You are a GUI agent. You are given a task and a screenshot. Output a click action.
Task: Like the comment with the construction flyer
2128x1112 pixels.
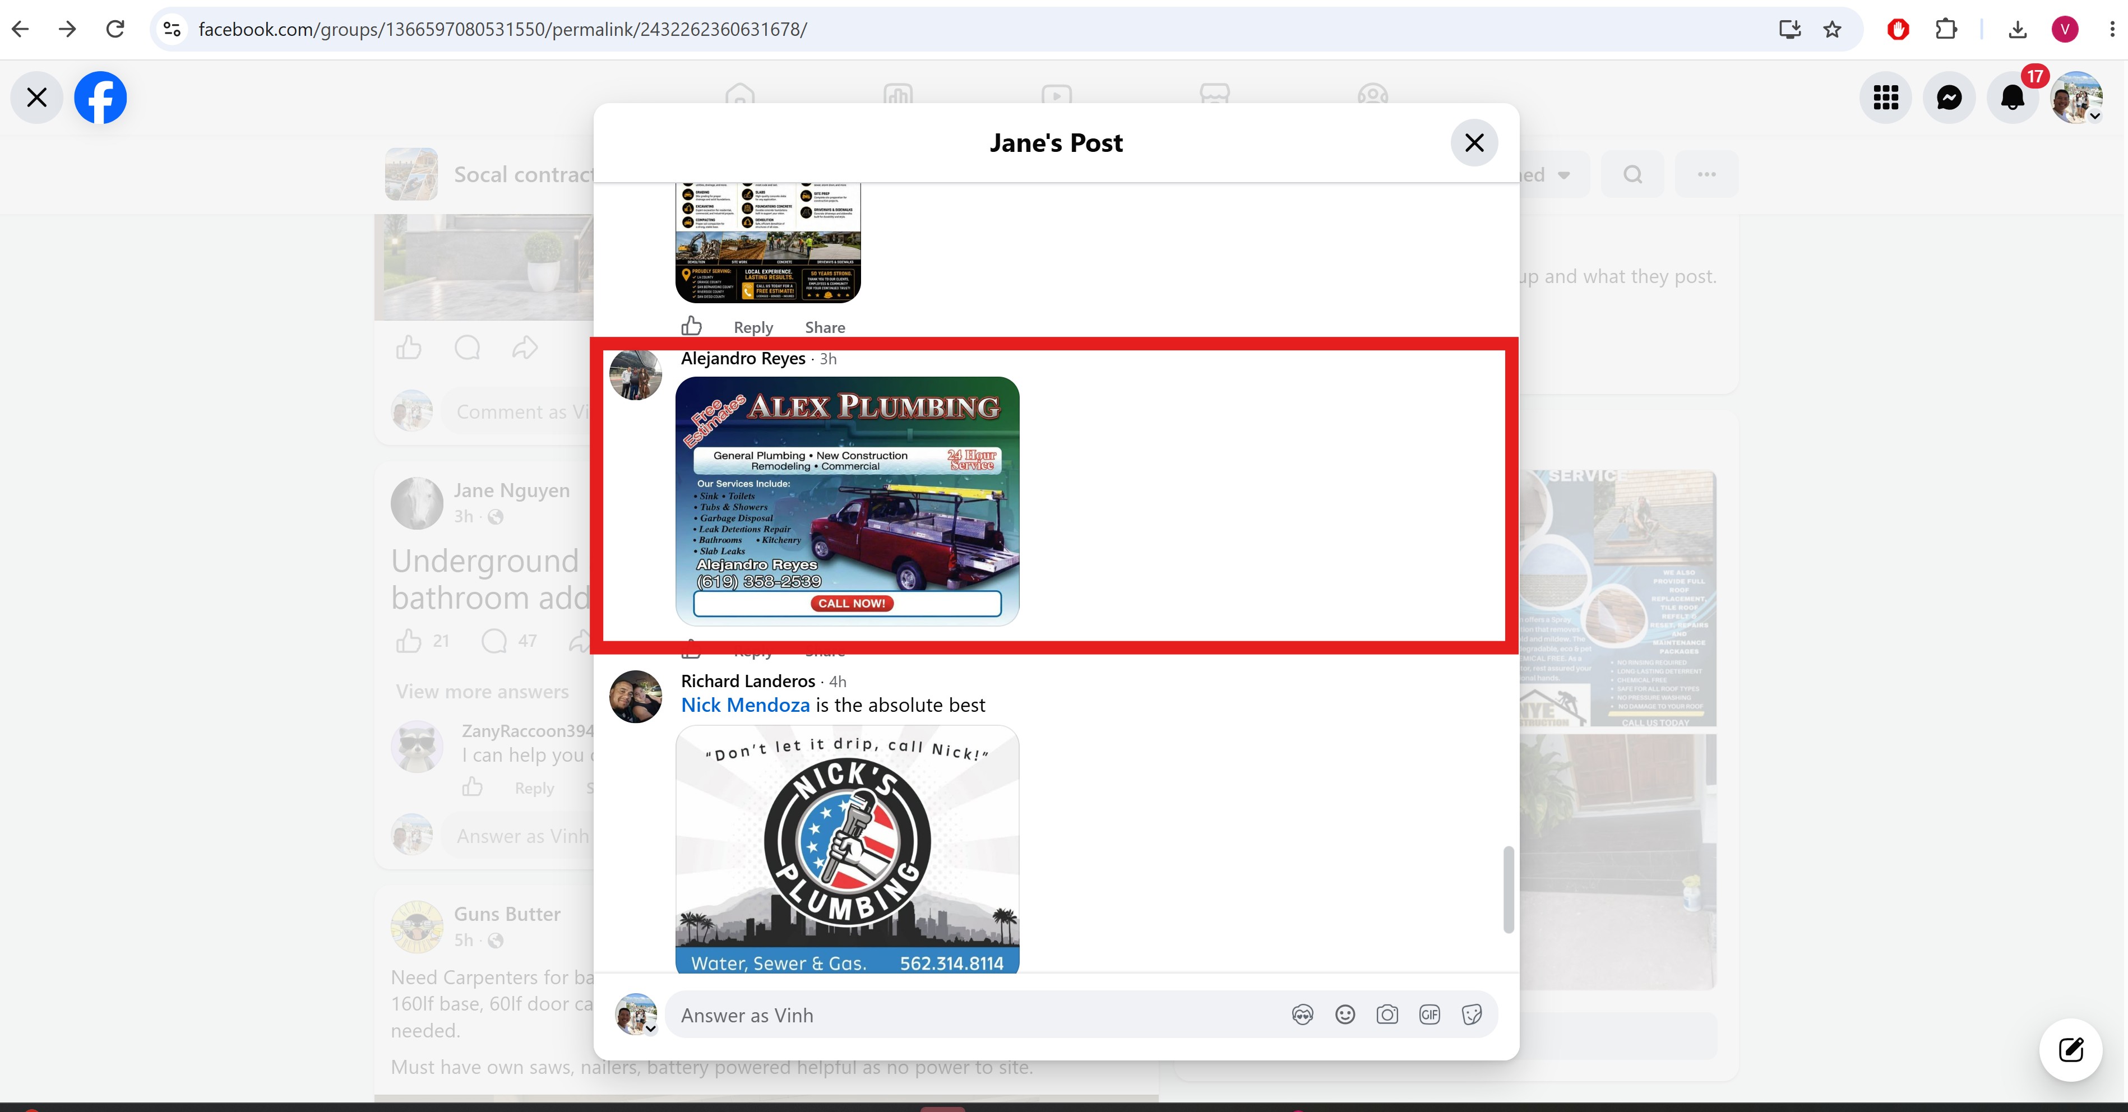(x=691, y=326)
